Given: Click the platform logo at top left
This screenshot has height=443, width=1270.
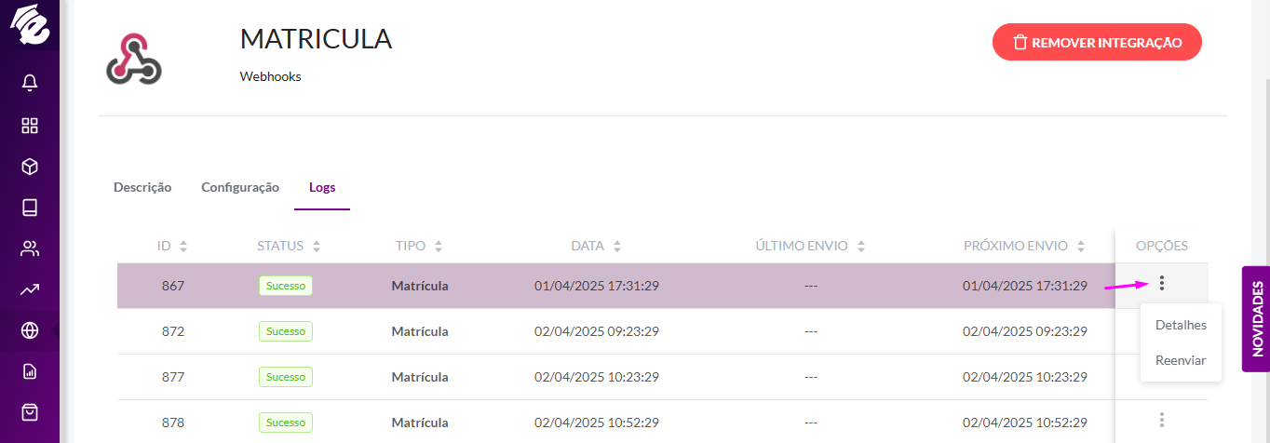Looking at the screenshot, I should 29,24.
